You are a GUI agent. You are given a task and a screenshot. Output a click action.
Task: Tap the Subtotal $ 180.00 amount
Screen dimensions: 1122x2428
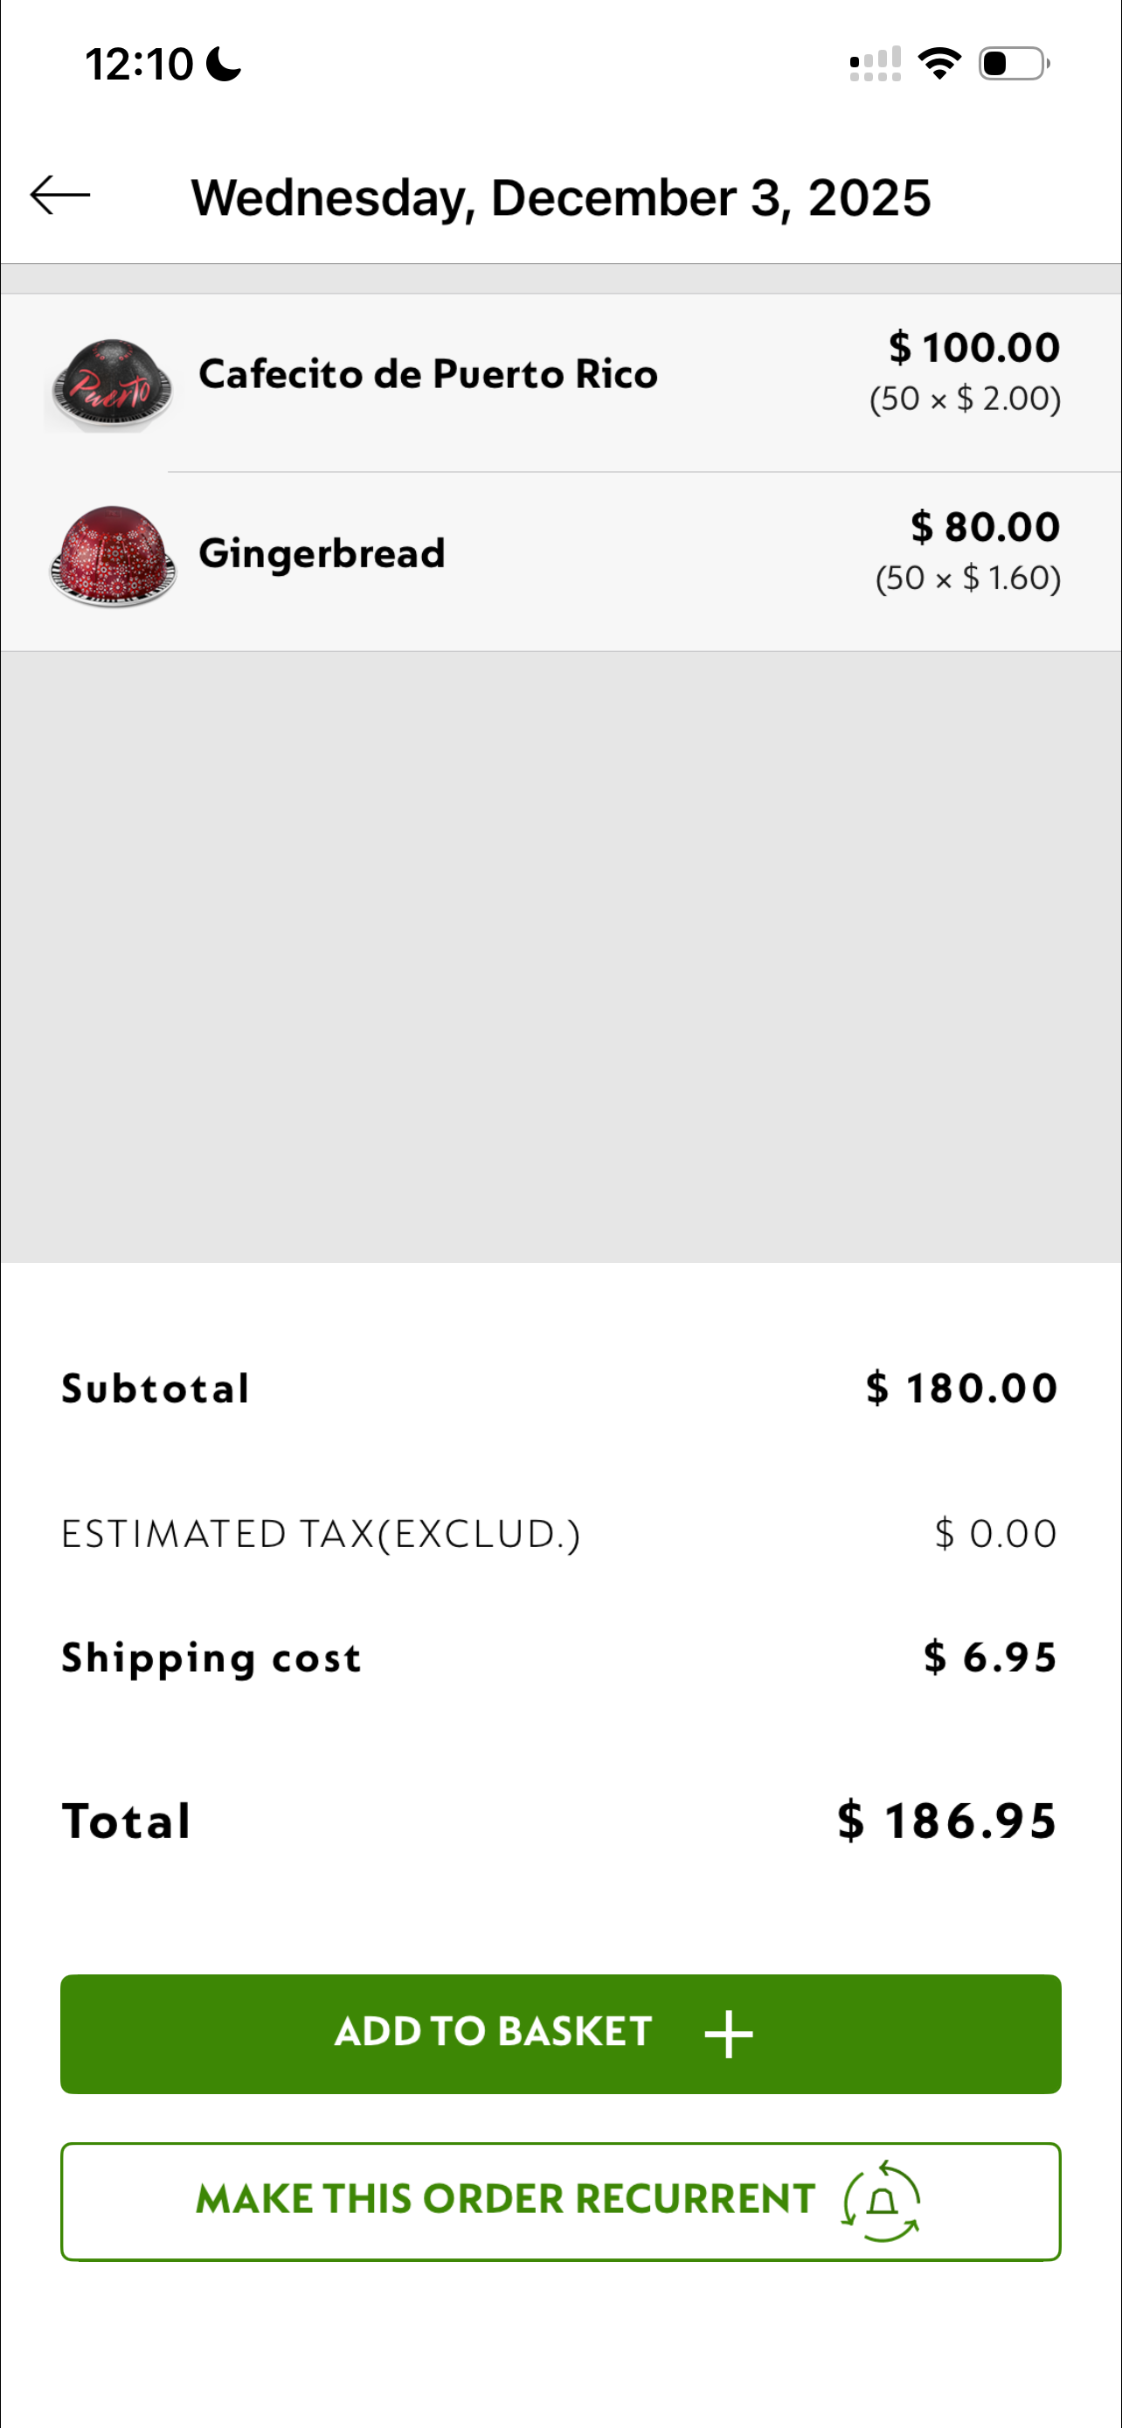(962, 1389)
